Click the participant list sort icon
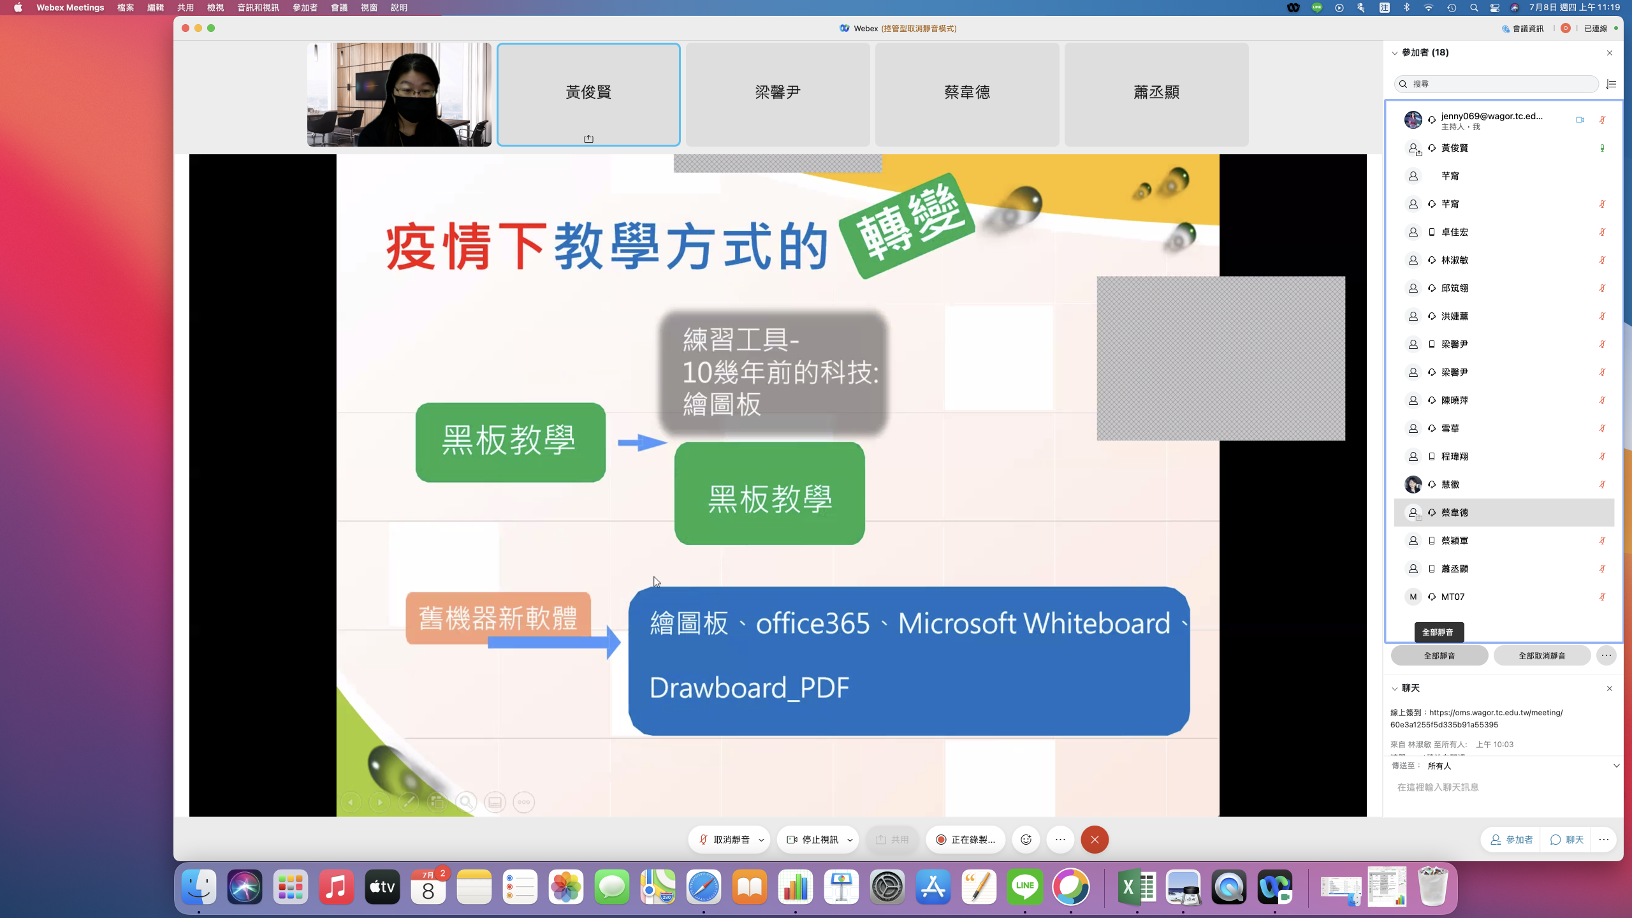 click(1611, 84)
